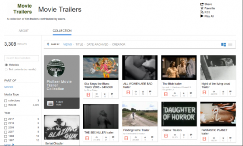243x146 pixels.
Task: Click film icon under Finding Home Trailer
Action: (x=126, y=138)
